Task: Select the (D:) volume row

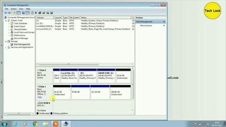Action: pos(85,23)
